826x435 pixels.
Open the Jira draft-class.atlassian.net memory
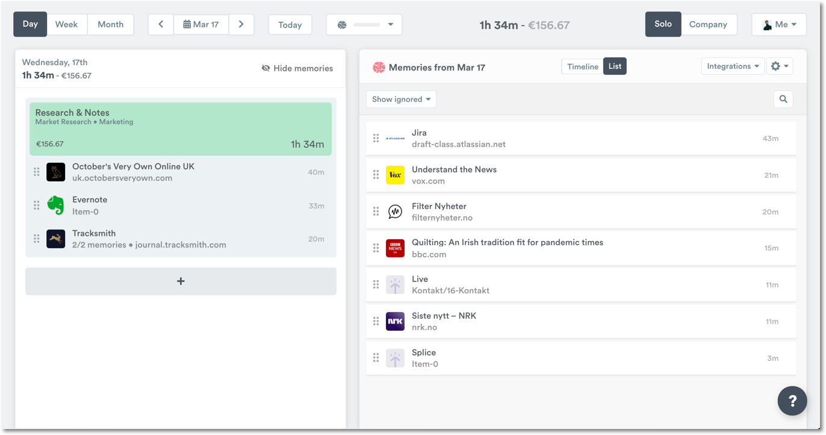click(581, 139)
